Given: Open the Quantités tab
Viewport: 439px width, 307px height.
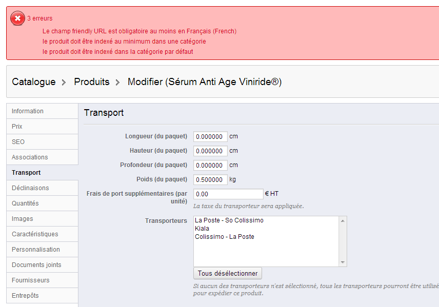Looking at the screenshot, I should [x=42, y=203].
